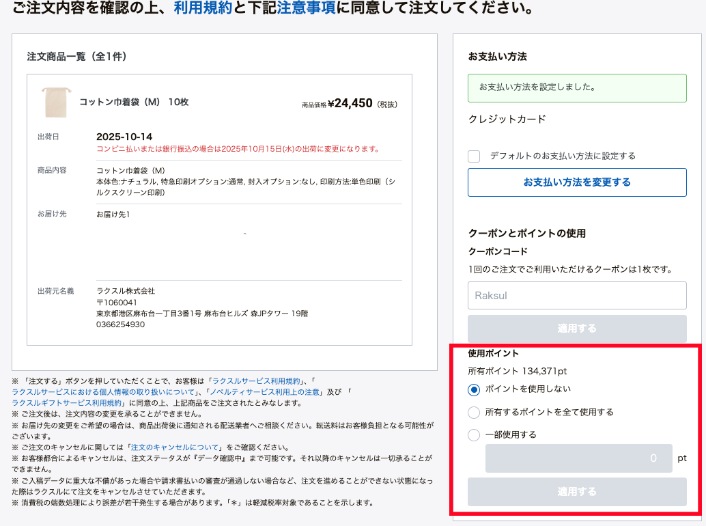Click the お届け先1 delivery destination text

(x=113, y=214)
